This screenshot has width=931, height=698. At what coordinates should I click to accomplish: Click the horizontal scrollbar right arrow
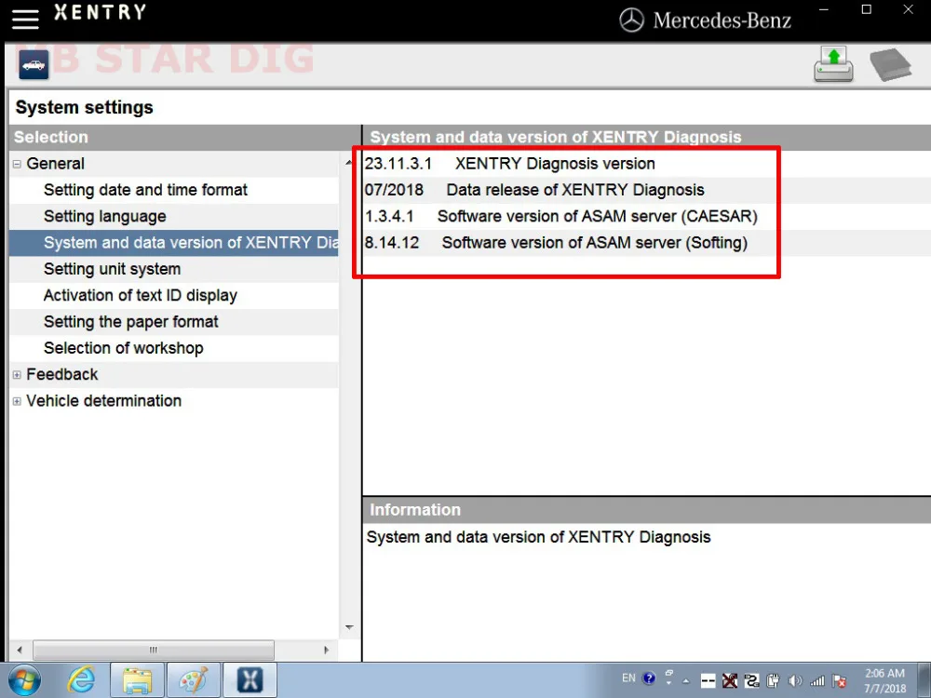click(x=326, y=650)
